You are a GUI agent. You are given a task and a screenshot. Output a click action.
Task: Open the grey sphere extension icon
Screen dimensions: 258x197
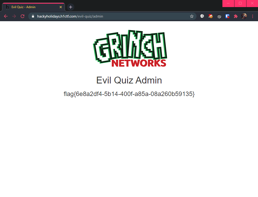pos(202,16)
